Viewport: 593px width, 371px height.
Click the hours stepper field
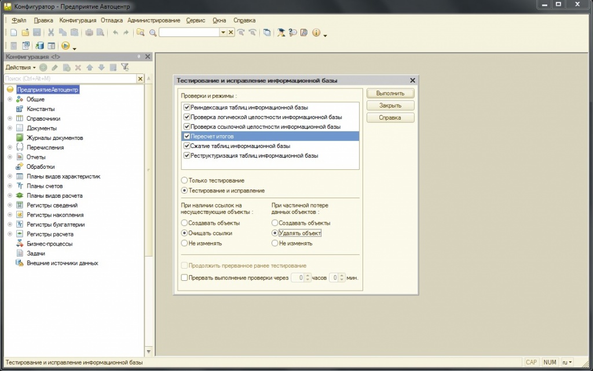pos(301,278)
